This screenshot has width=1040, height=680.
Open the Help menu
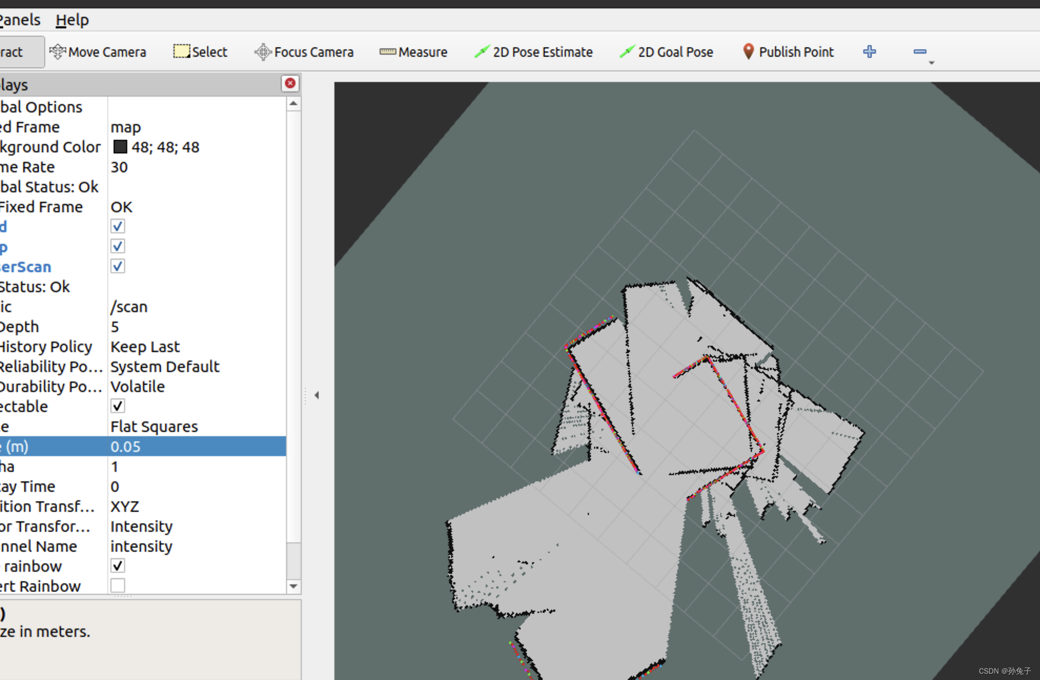[x=72, y=20]
